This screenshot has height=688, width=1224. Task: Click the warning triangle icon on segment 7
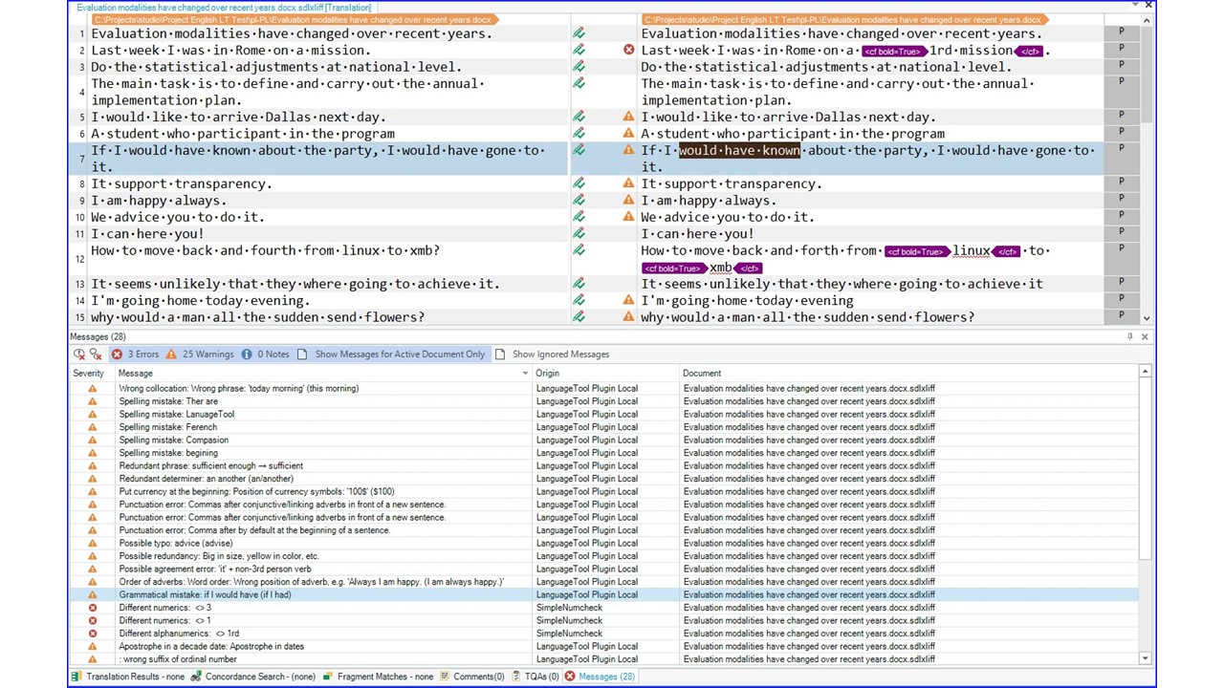pyautogui.click(x=628, y=150)
